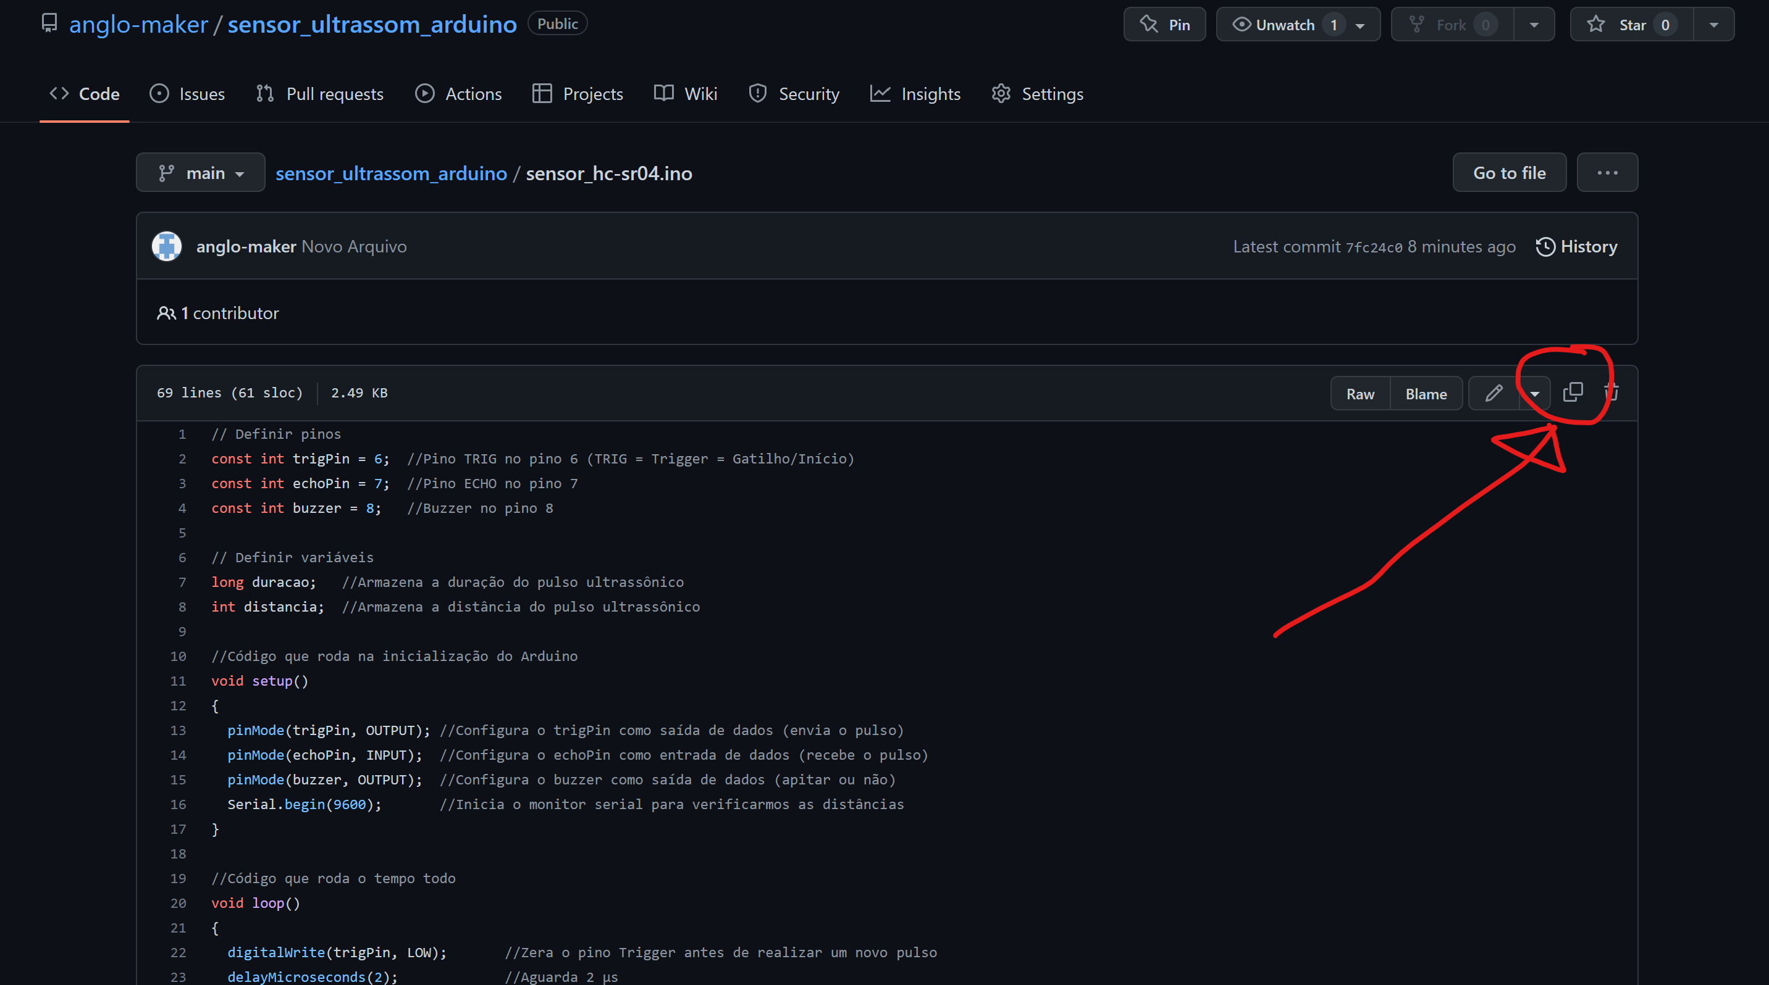
Task: Click the pencil edit file icon
Action: pyautogui.click(x=1494, y=393)
